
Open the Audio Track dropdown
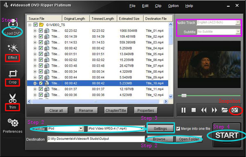pos(238,22)
